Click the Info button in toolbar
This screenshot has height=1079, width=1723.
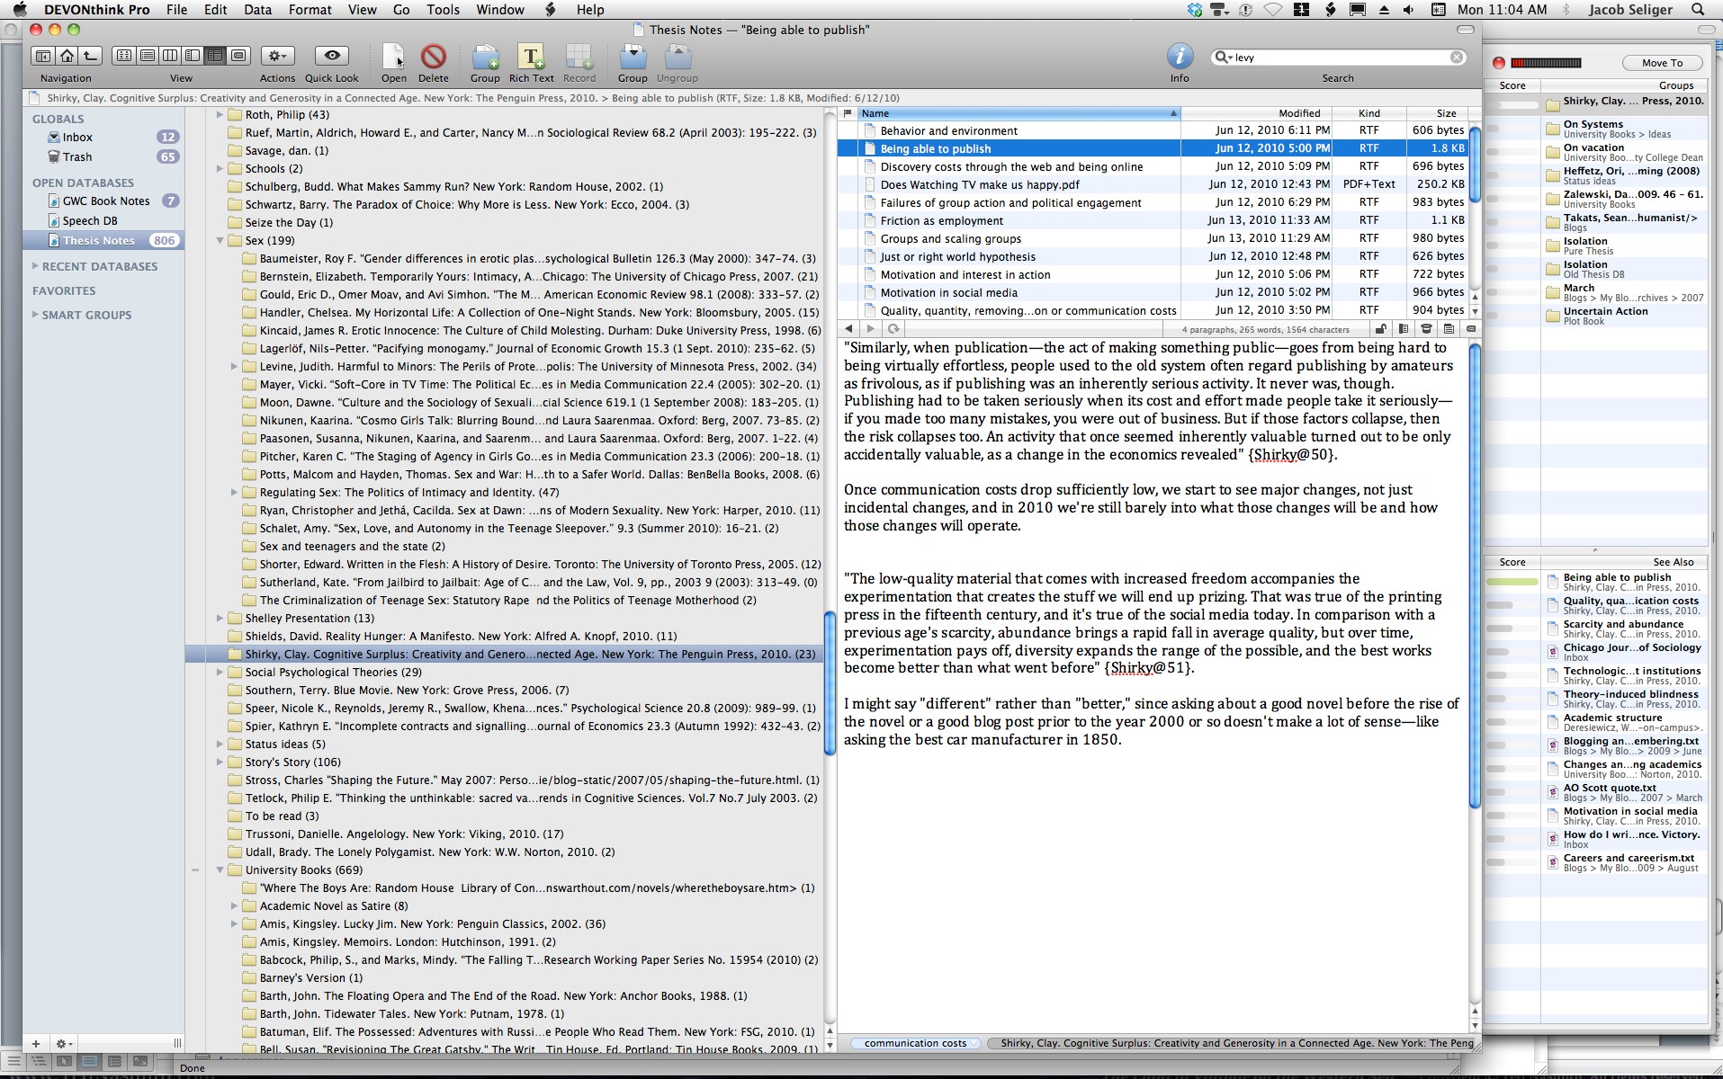click(x=1179, y=57)
